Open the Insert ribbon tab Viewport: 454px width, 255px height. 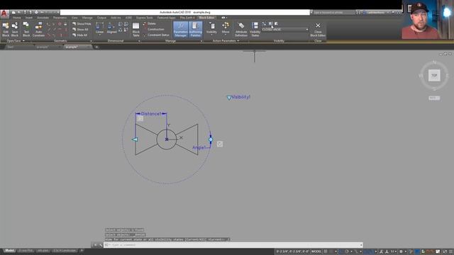click(x=28, y=18)
